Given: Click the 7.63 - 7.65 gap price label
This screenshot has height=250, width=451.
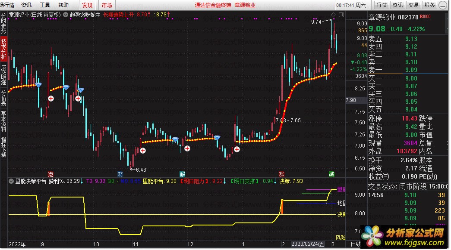Looking at the screenshot, I should click(x=288, y=120).
